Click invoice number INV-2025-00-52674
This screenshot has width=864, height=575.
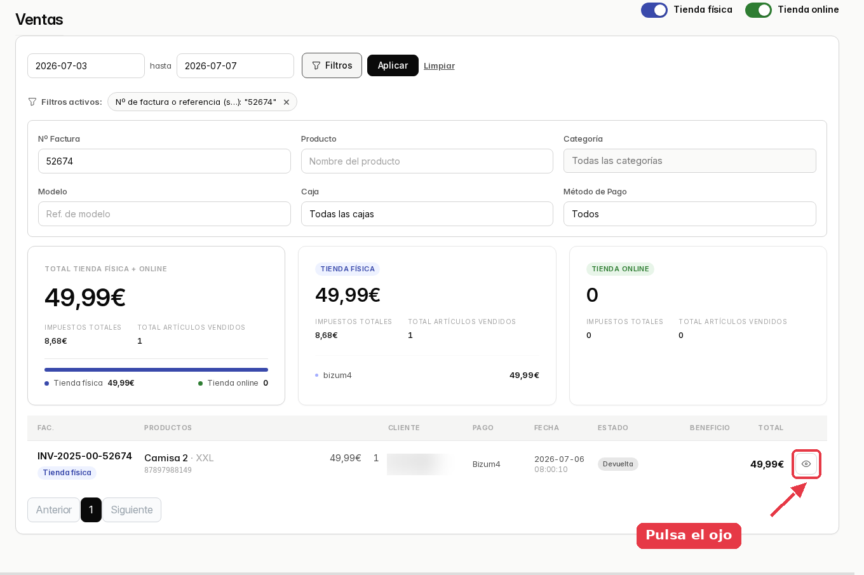84,456
